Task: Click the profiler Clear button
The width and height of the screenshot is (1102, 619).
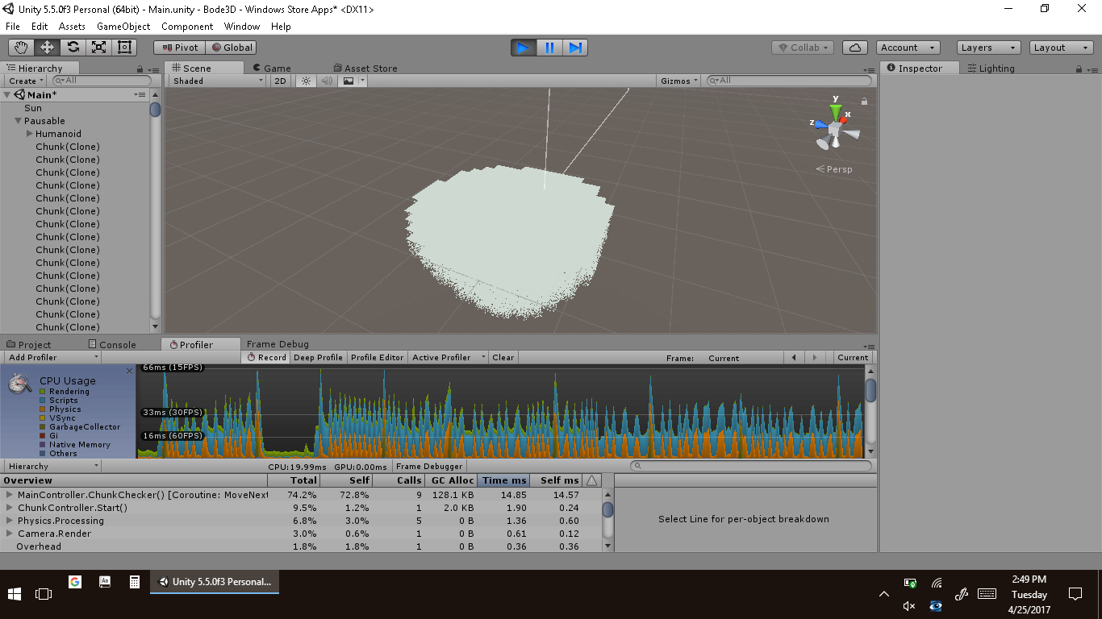Action: 503,357
